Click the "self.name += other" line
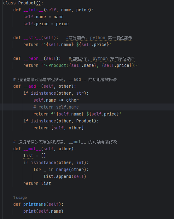Image resolution: width=174 pixels, height=219 pixels. tap(56, 100)
